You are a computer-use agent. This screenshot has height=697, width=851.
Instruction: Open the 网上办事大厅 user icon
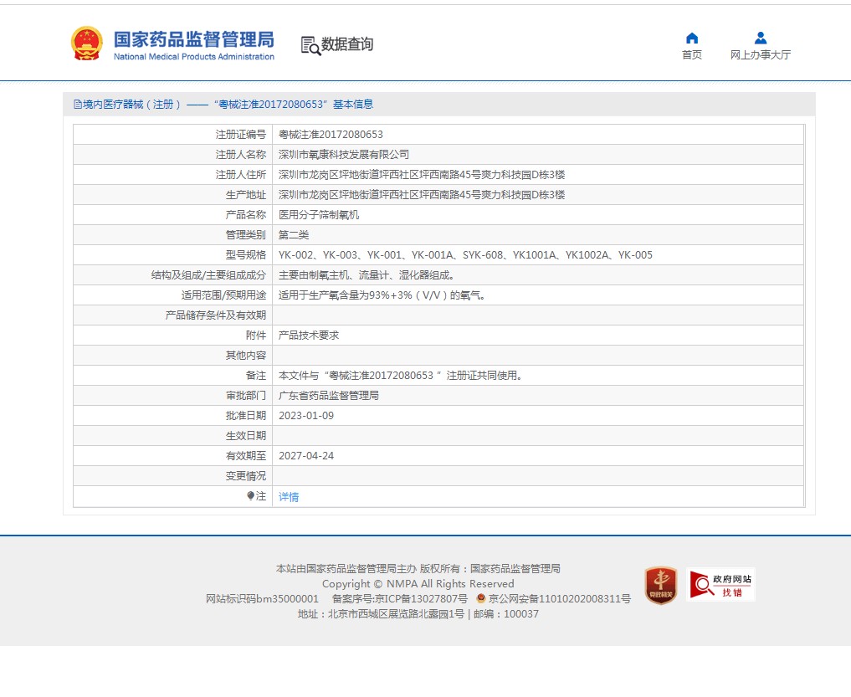click(761, 38)
